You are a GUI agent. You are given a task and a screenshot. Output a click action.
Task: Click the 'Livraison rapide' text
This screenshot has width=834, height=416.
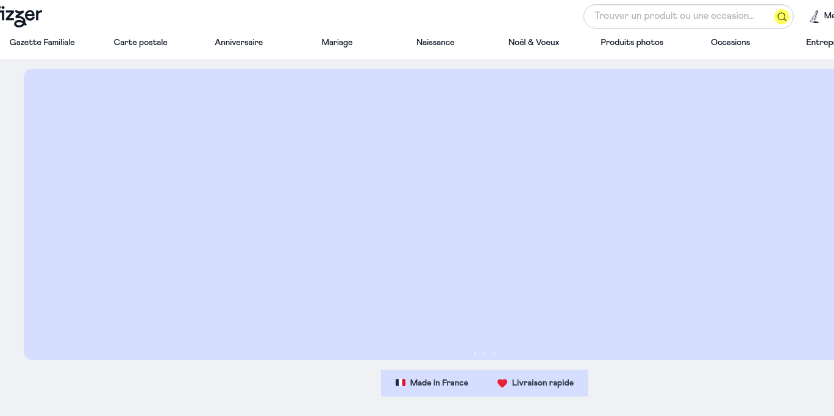(543, 383)
